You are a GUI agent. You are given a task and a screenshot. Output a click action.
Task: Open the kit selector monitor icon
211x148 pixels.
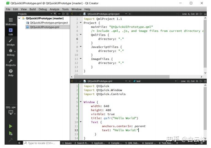(11, 112)
